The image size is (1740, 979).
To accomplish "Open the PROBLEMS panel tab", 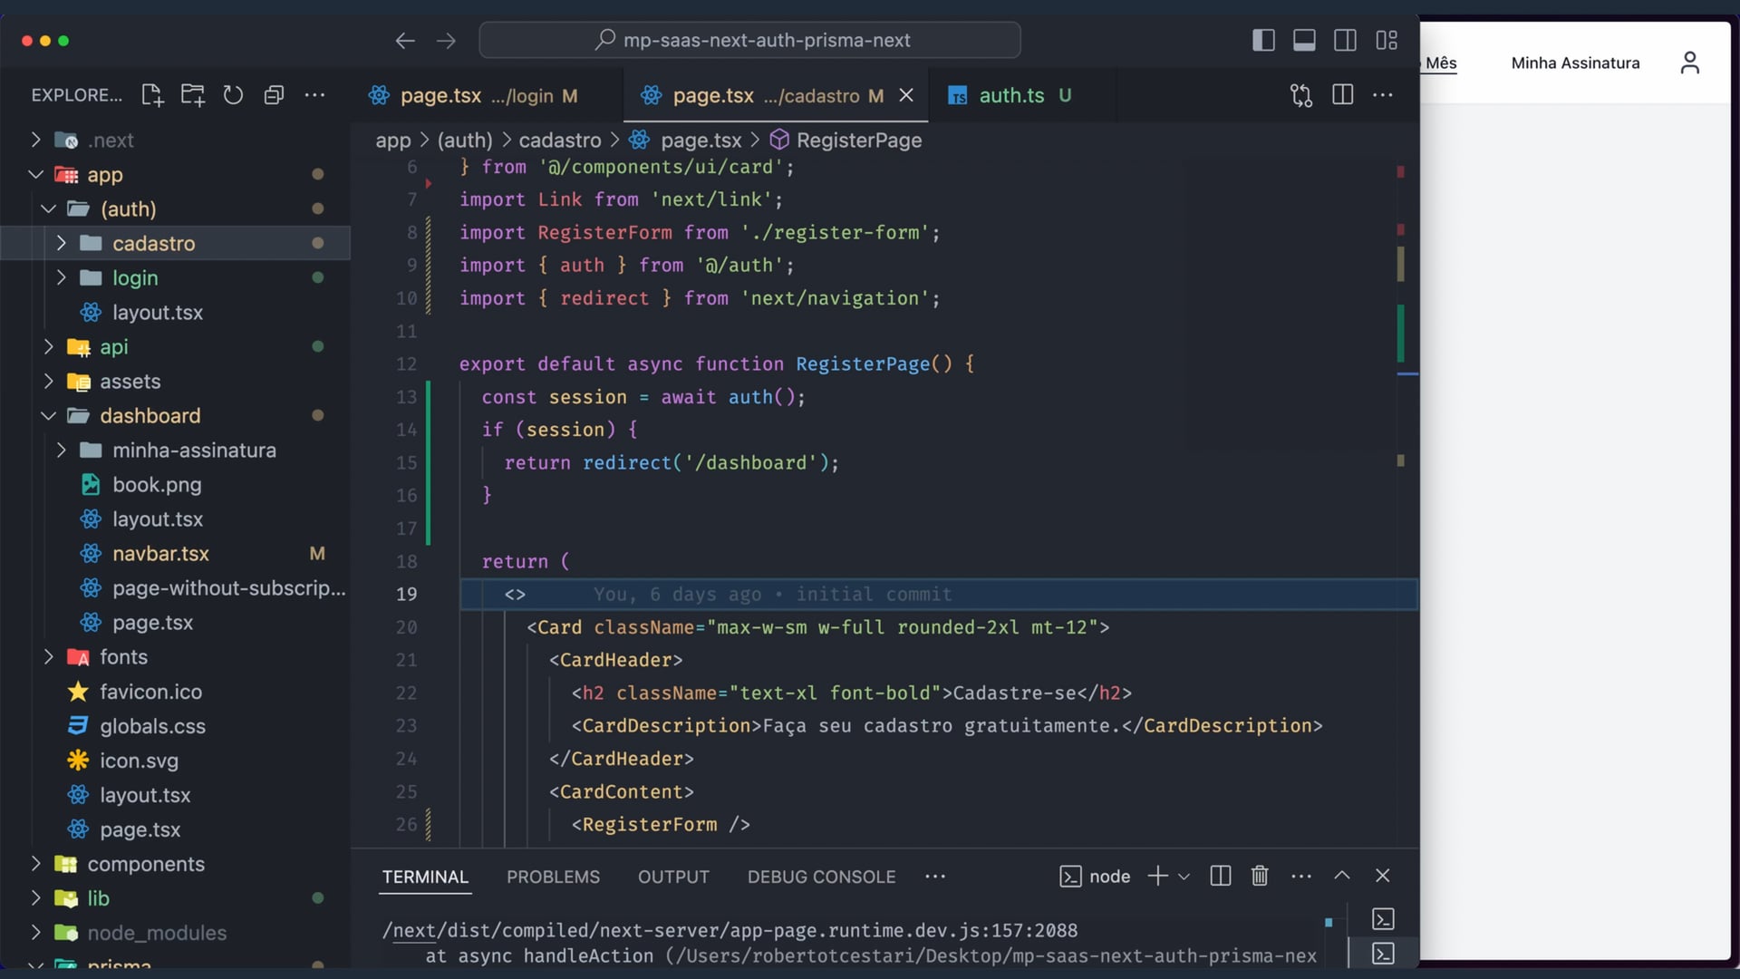I will [x=553, y=877].
